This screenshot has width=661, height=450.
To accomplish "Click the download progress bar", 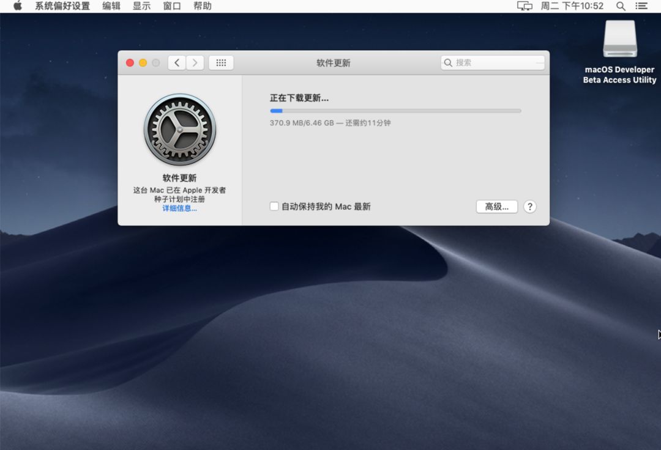I will (395, 111).
